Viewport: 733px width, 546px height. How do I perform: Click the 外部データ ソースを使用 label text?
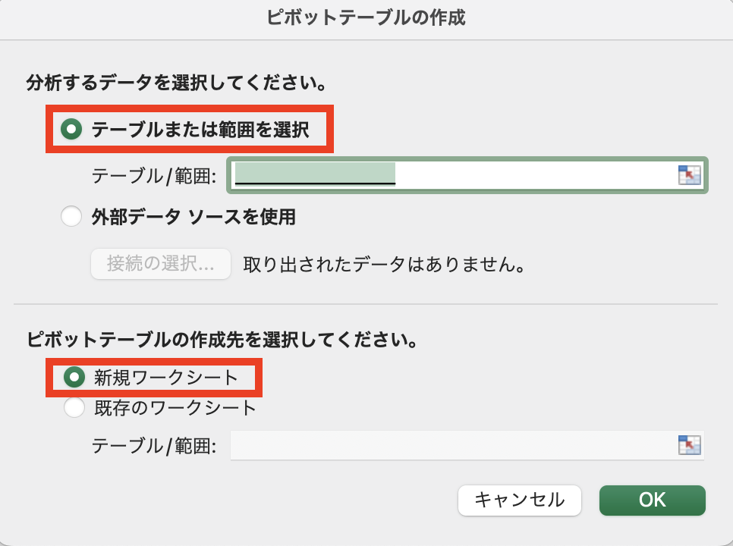point(193,218)
